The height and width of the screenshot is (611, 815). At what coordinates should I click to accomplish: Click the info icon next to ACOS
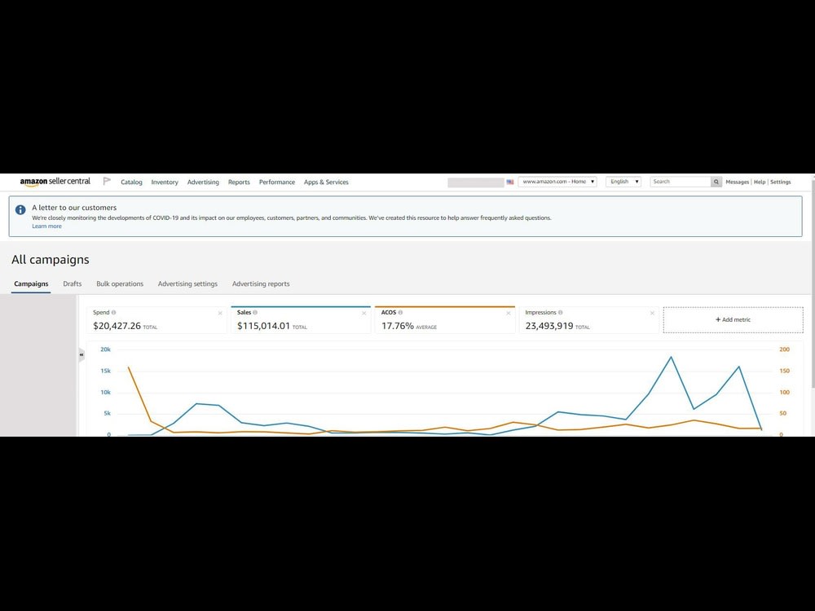pyautogui.click(x=400, y=312)
